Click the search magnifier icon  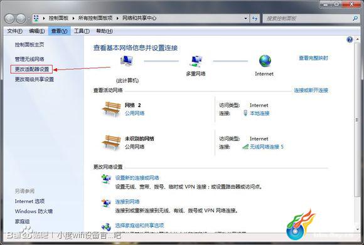coord(355,18)
